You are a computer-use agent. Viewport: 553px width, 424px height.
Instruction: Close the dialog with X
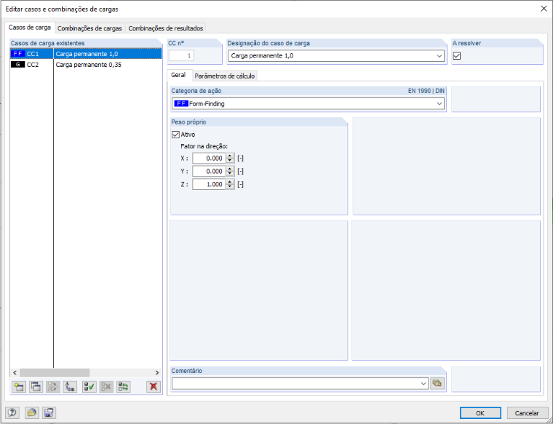(x=544, y=9)
